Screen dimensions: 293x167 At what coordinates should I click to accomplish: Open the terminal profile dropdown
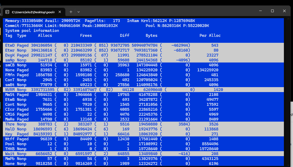coord(79,12)
